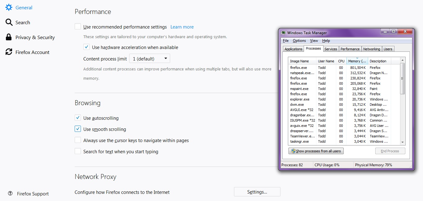Open the Learn more link

pyautogui.click(x=182, y=27)
